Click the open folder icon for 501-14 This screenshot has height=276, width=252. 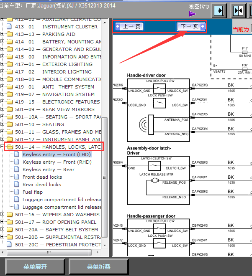coord(10,147)
